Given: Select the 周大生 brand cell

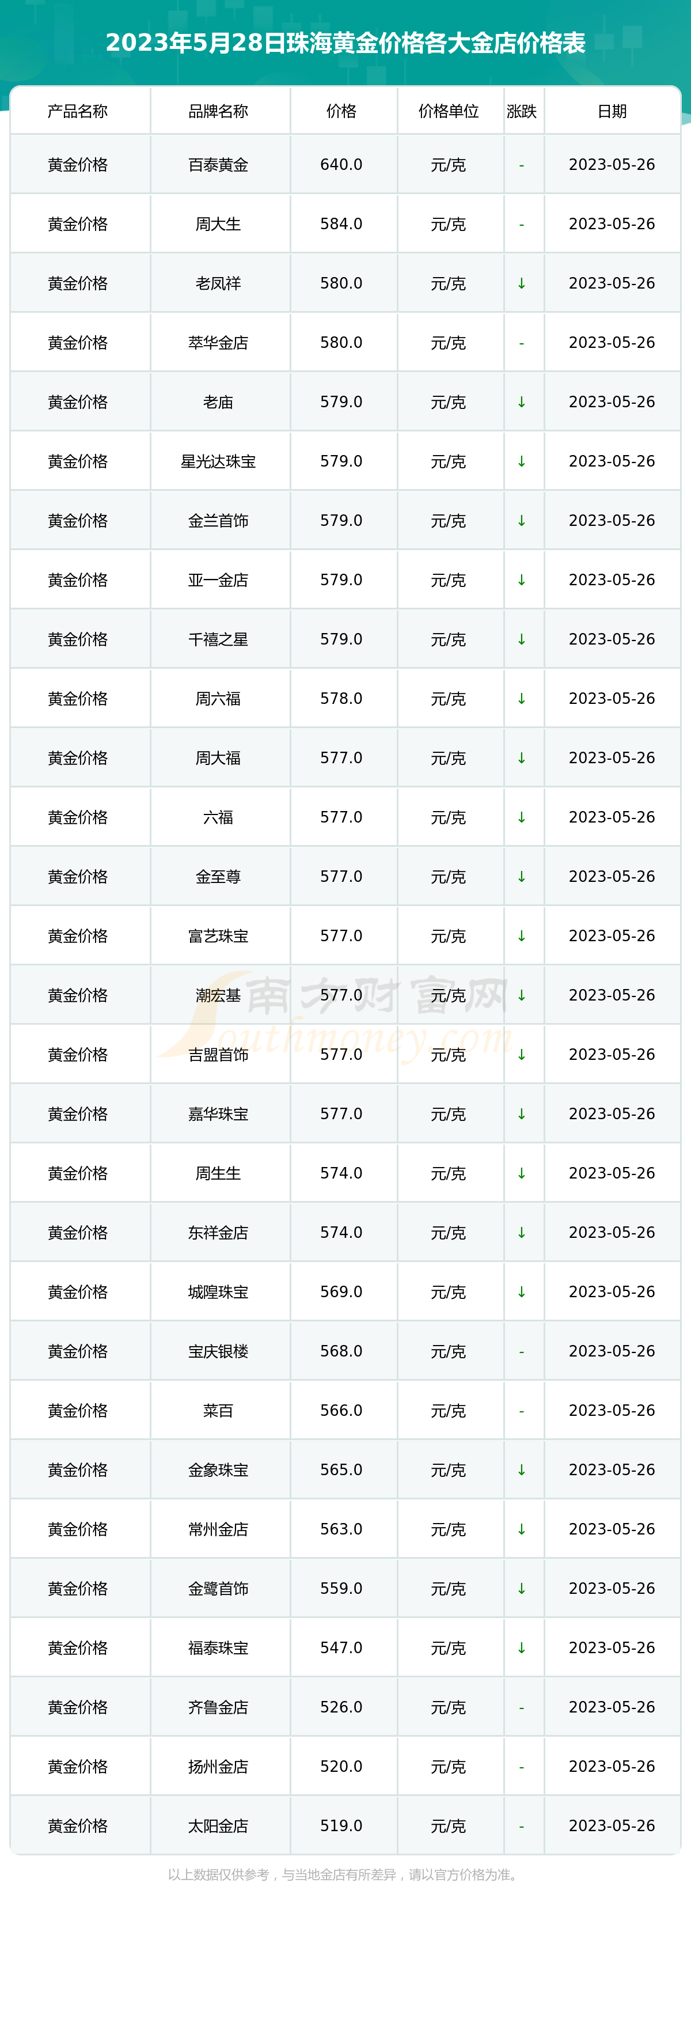Looking at the screenshot, I should click(x=218, y=224).
